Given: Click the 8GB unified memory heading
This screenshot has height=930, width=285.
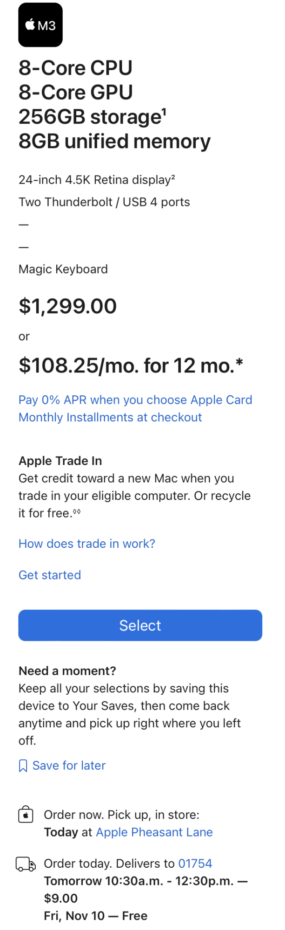Looking at the screenshot, I should pyautogui.click(x=114, y=141).
